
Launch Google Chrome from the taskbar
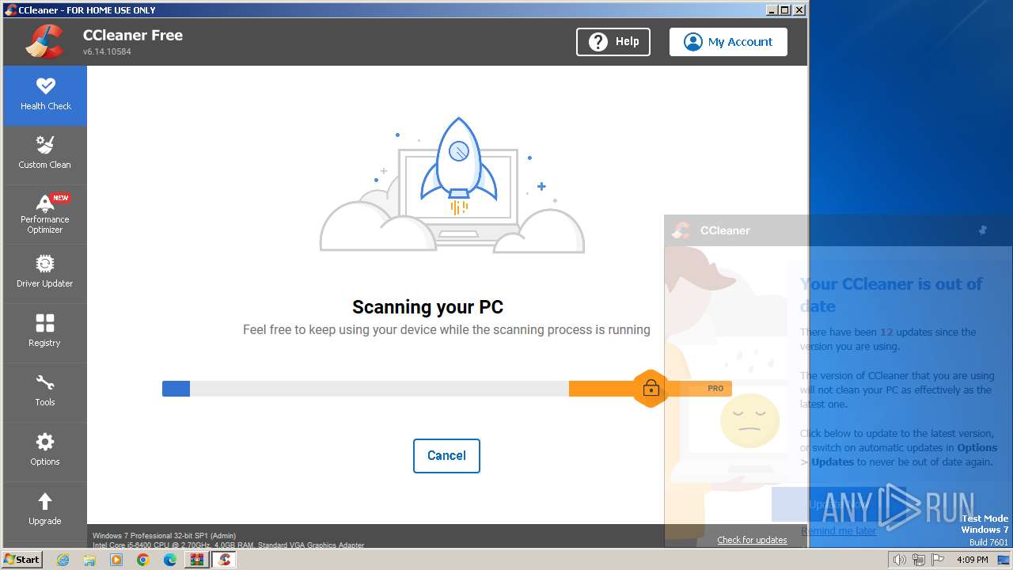coord(143,560)
